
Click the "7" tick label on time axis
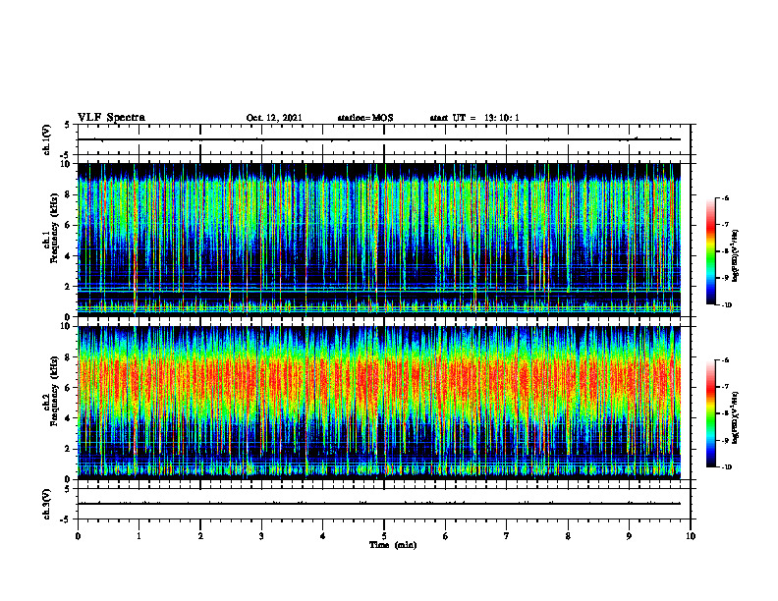pos(507,536)
